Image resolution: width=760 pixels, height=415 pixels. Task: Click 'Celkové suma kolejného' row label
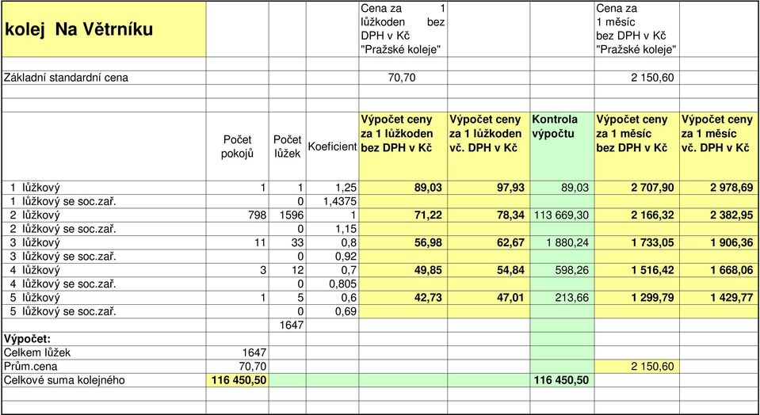point(64,380)
